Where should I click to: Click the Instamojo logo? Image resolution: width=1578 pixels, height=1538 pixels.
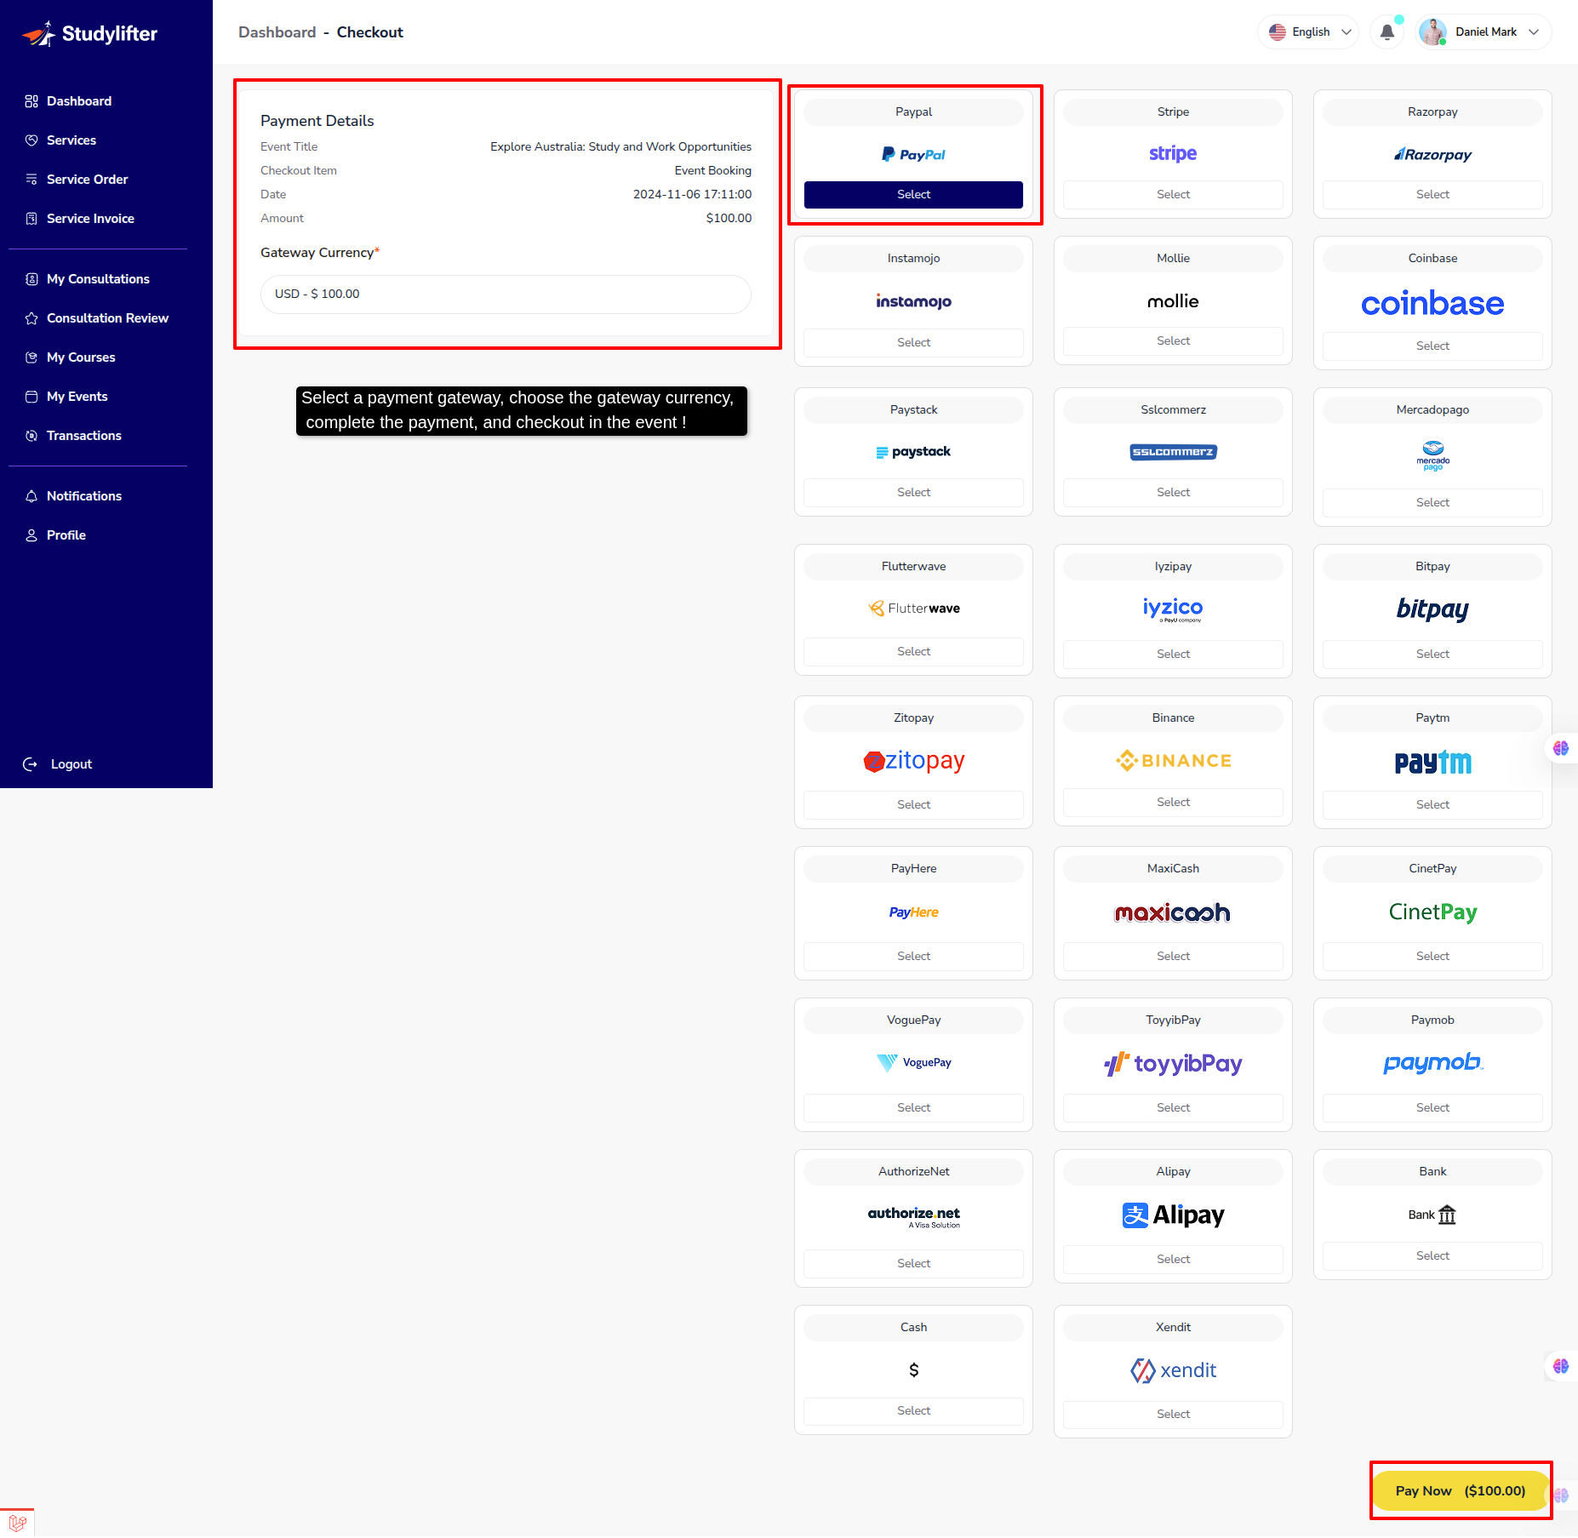(x=913, y=301)
